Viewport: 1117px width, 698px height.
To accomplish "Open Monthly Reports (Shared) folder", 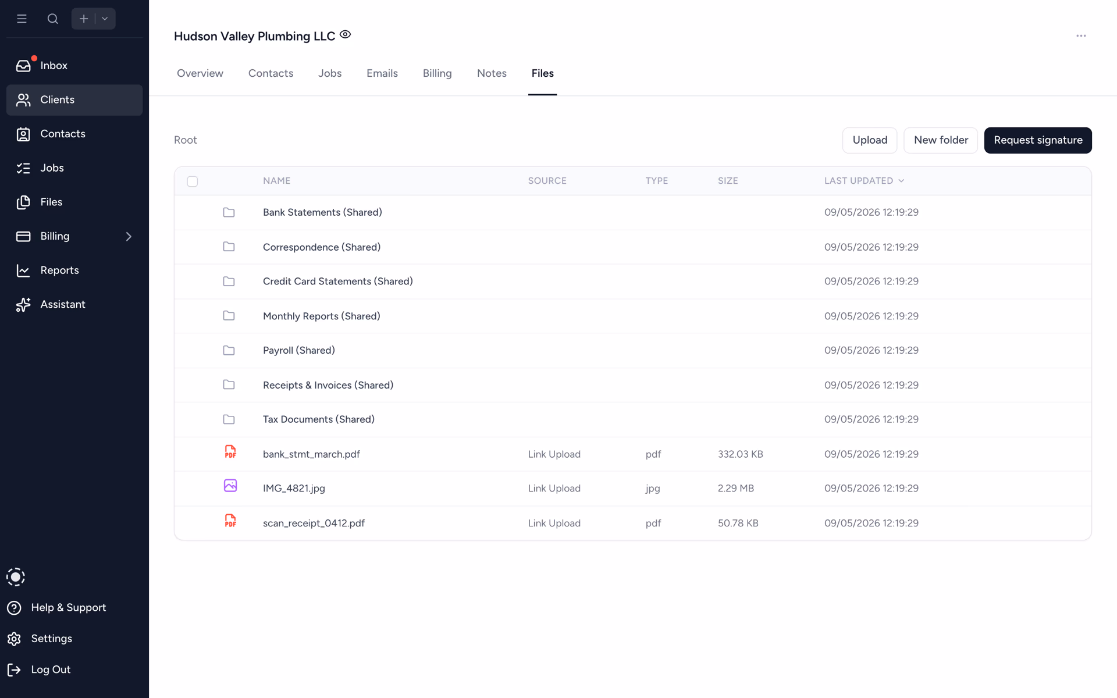I will click(x=322, y=316).
